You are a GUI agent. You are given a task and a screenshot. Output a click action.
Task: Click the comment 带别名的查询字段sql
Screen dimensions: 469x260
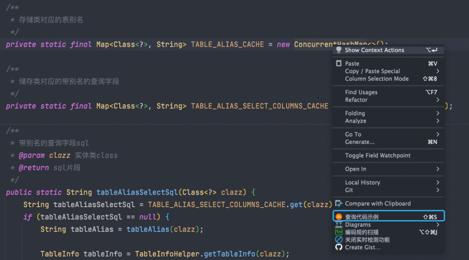click(x=54, y=143)
